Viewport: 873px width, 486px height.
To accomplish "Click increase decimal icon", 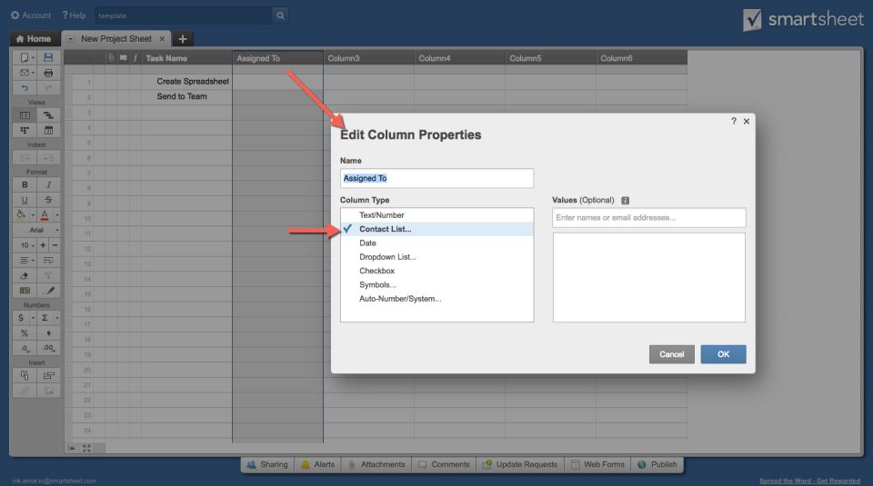I will (x=48, y=348).
